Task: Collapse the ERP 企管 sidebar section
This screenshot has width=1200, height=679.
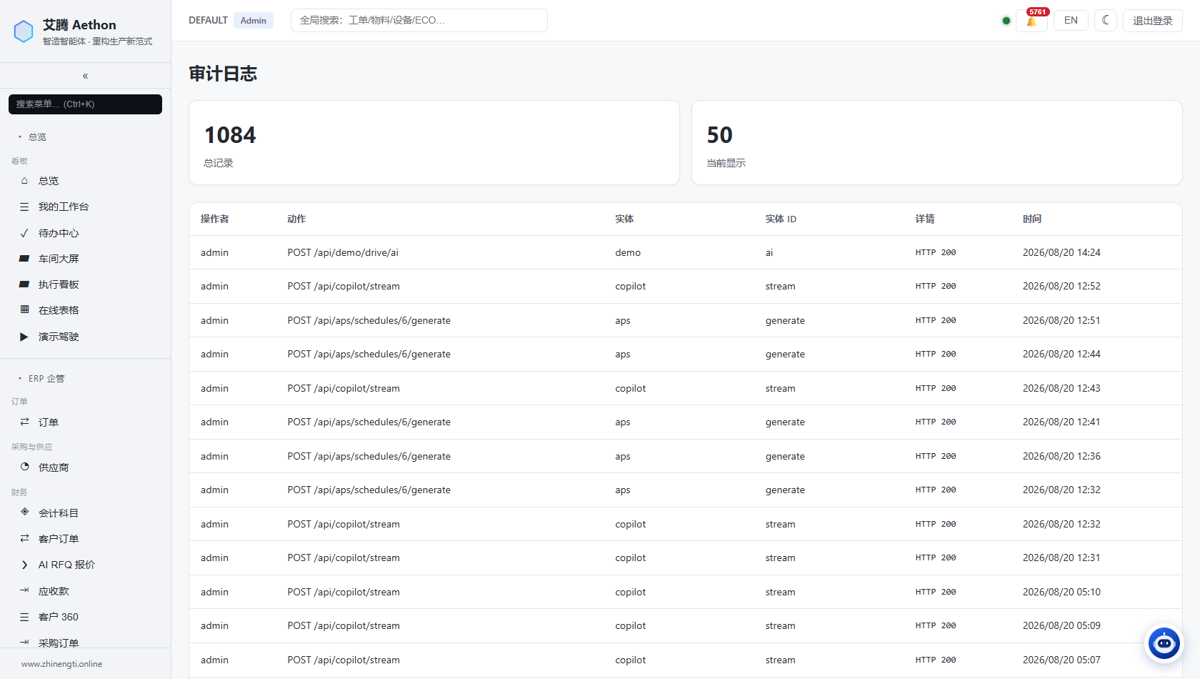Action: 41,378
